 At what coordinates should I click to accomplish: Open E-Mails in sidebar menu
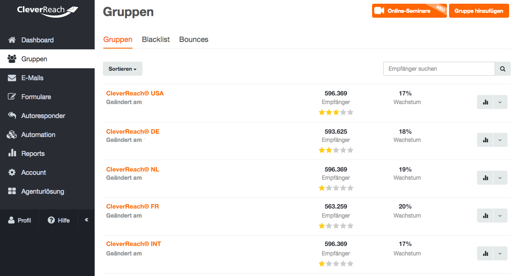click(x=47, y=78)
